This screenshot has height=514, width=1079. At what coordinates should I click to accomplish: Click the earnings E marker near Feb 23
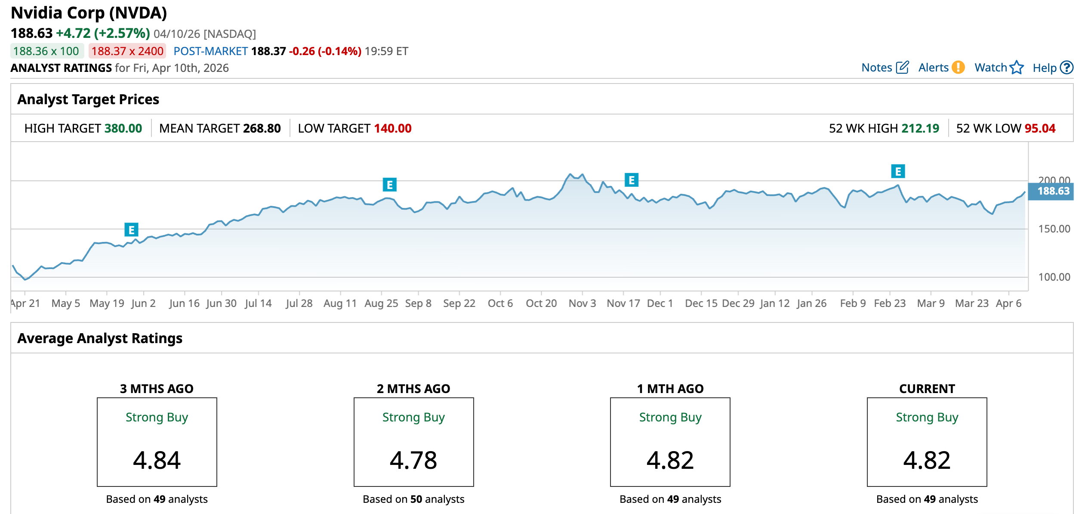pos(898,171)
